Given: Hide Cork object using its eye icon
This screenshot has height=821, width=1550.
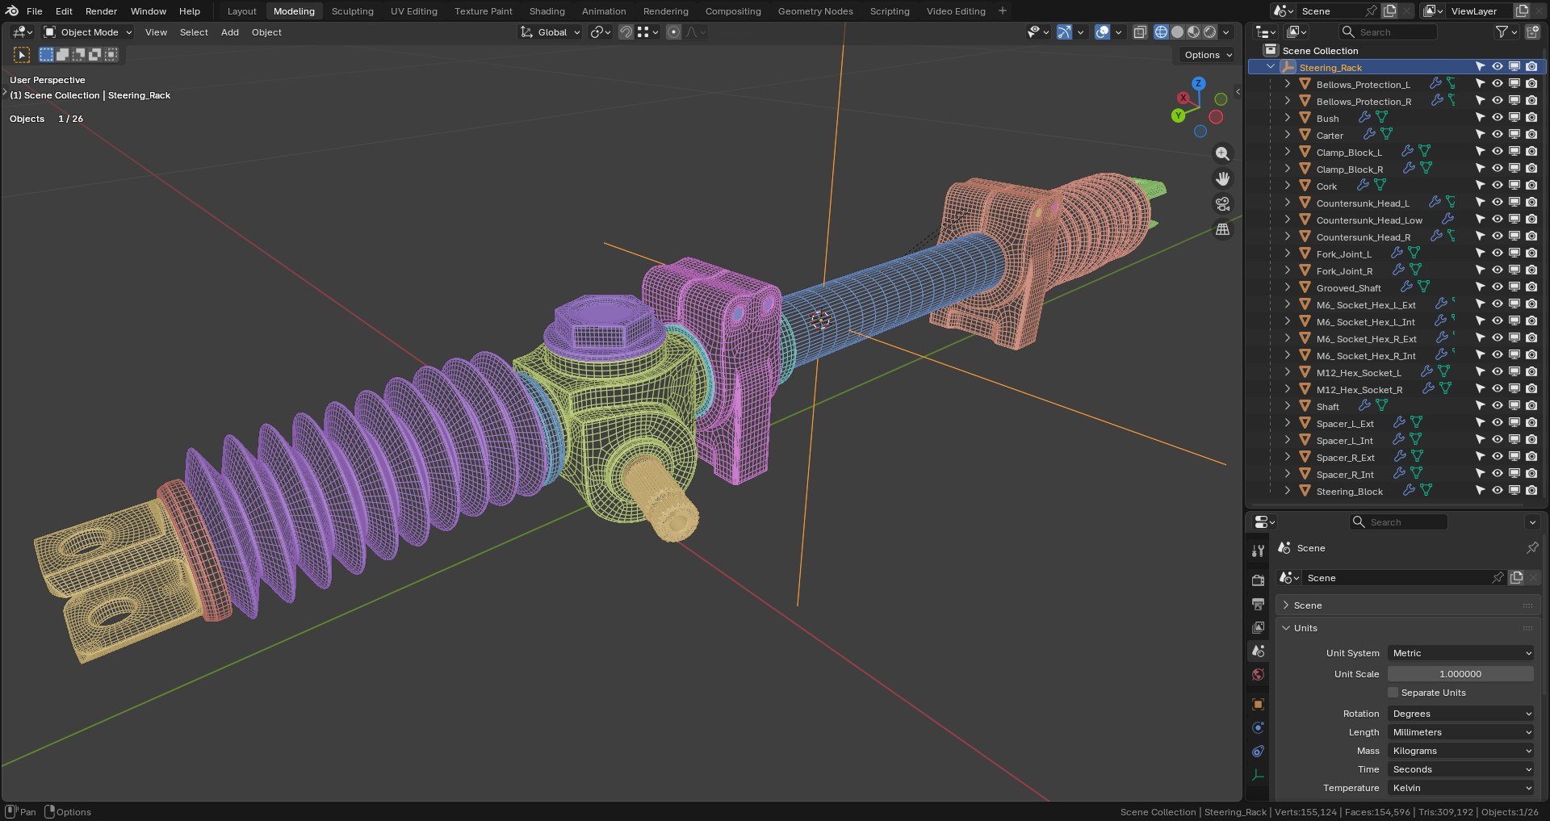Looking at the screenshot, I should [x=1497, y=186].
